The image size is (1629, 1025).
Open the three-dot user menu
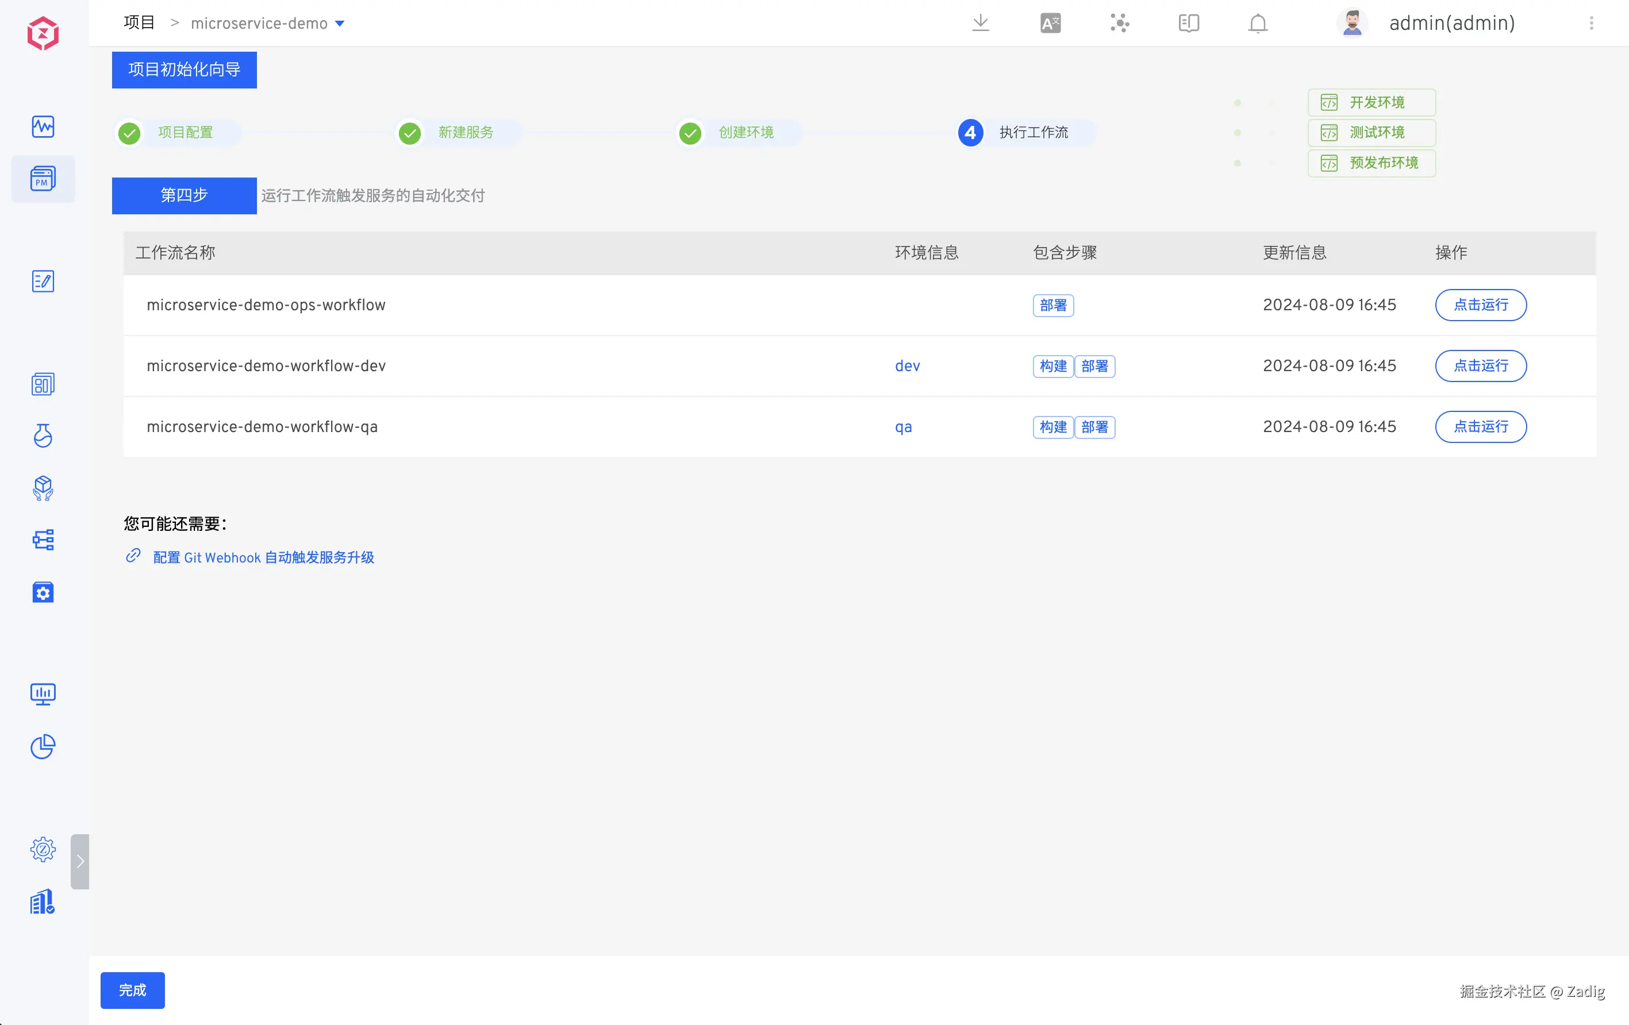pyautogui.click(x=1591, y=23)
